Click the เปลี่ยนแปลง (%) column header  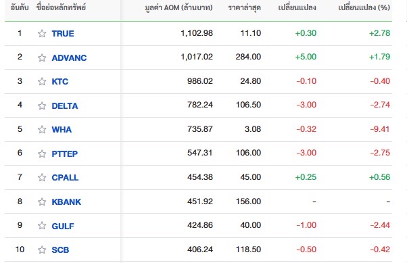coord(364,7)
